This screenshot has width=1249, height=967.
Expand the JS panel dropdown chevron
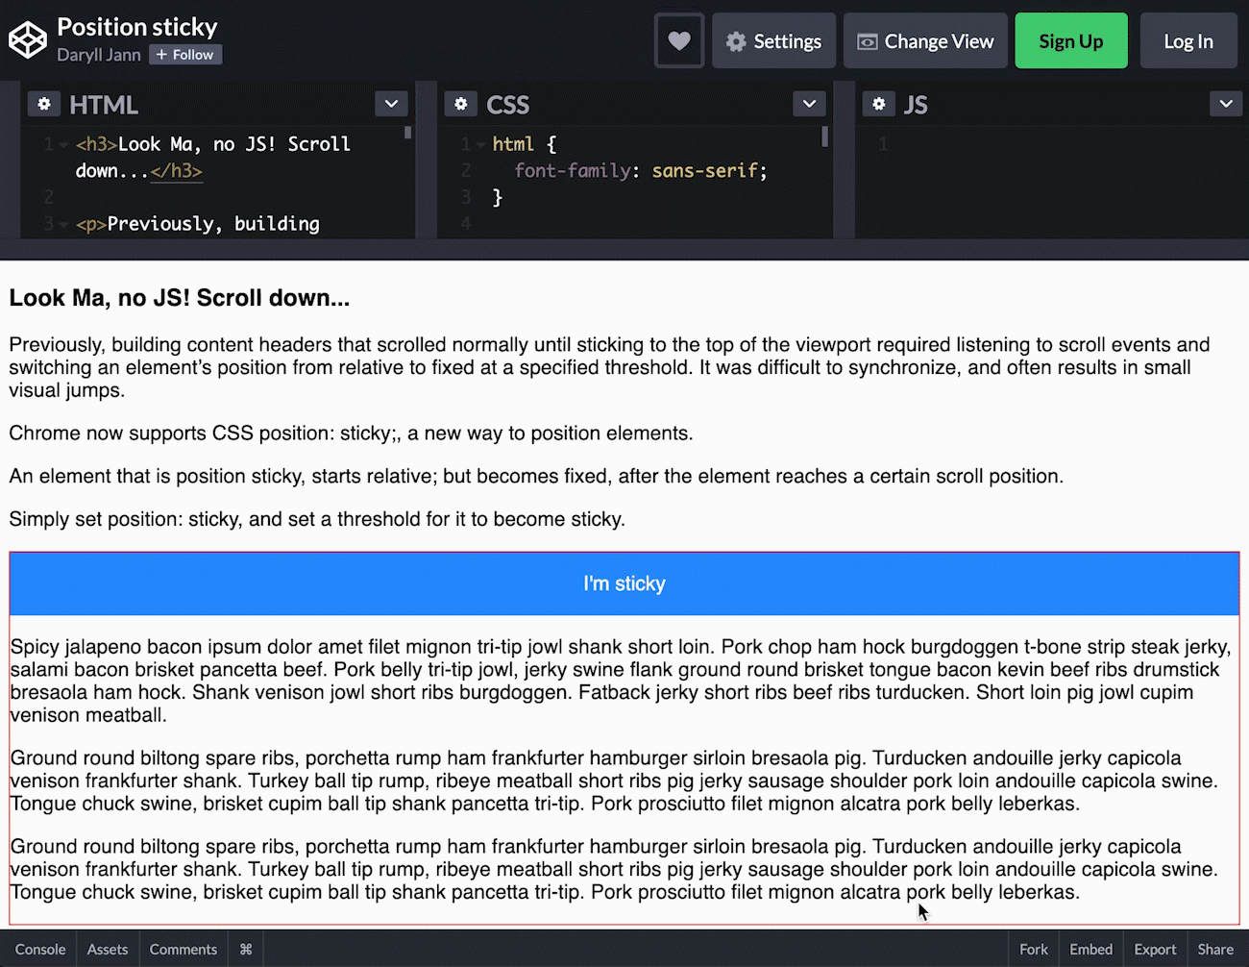point(1226,104)
